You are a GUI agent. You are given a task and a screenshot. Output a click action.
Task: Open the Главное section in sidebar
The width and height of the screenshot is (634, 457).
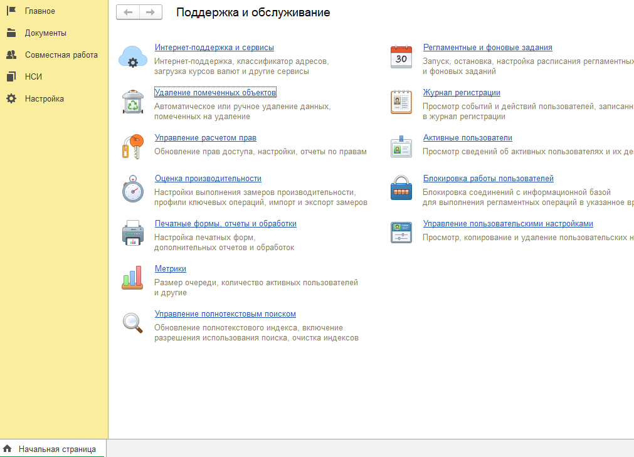pos(40,11)
